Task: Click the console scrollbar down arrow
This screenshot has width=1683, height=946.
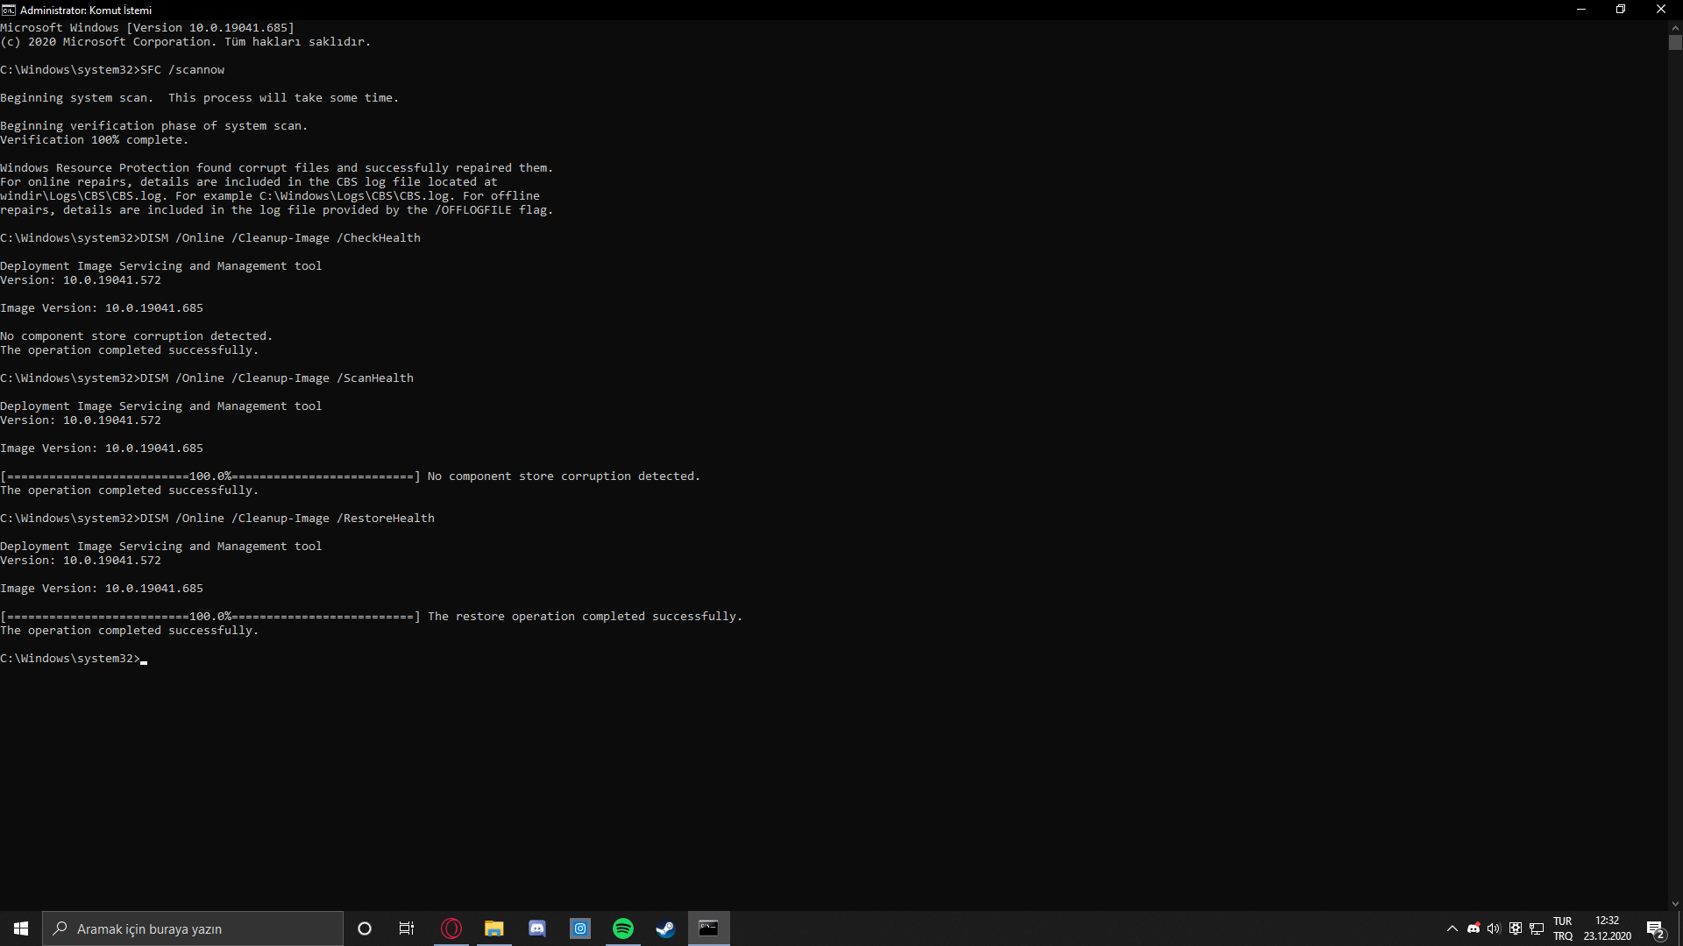Action: point(1675,904)
